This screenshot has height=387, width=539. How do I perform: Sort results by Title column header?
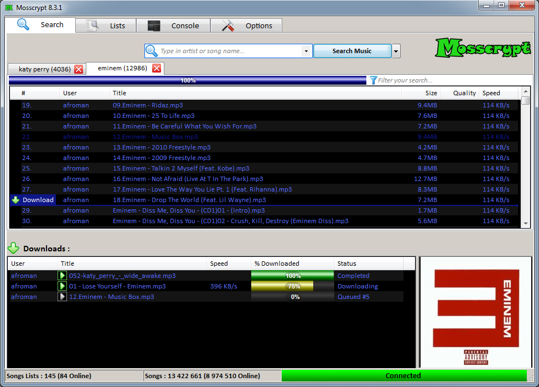pos(255,93)
